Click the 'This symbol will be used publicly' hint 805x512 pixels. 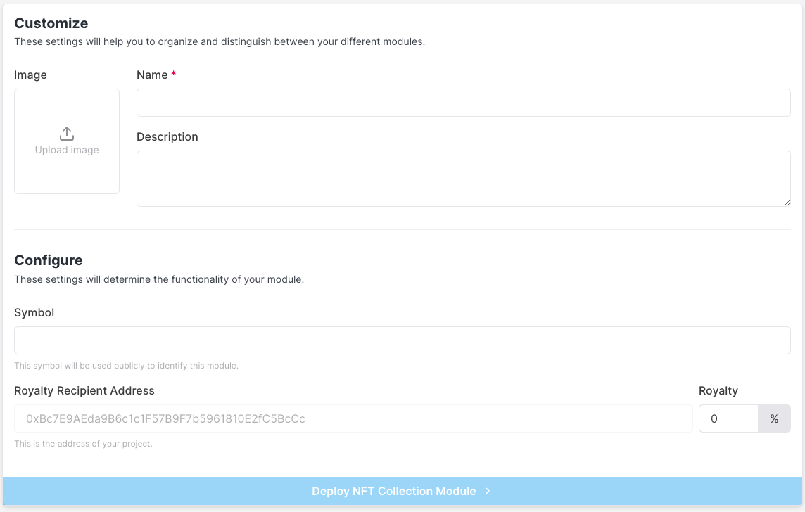click(x=126, y=366)
